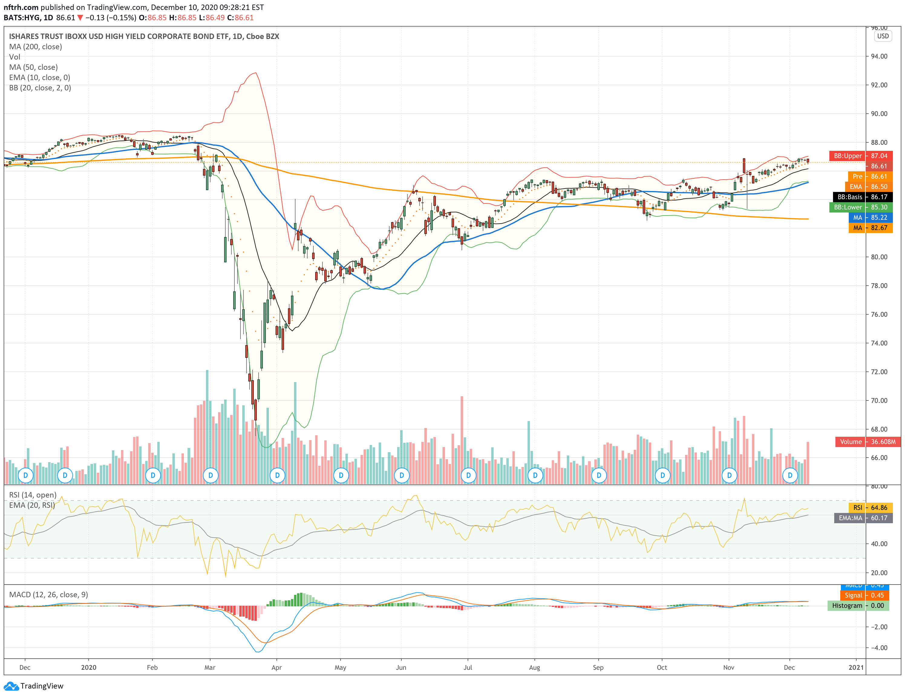Select the Volume 36.608M label
This screenshot has width=905, height=697.
click(x=868, y=442)
